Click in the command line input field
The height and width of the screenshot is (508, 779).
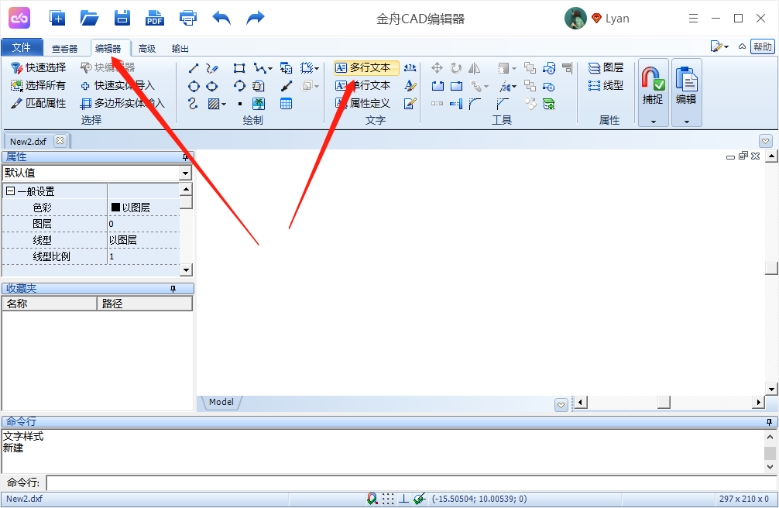point(412,482)
